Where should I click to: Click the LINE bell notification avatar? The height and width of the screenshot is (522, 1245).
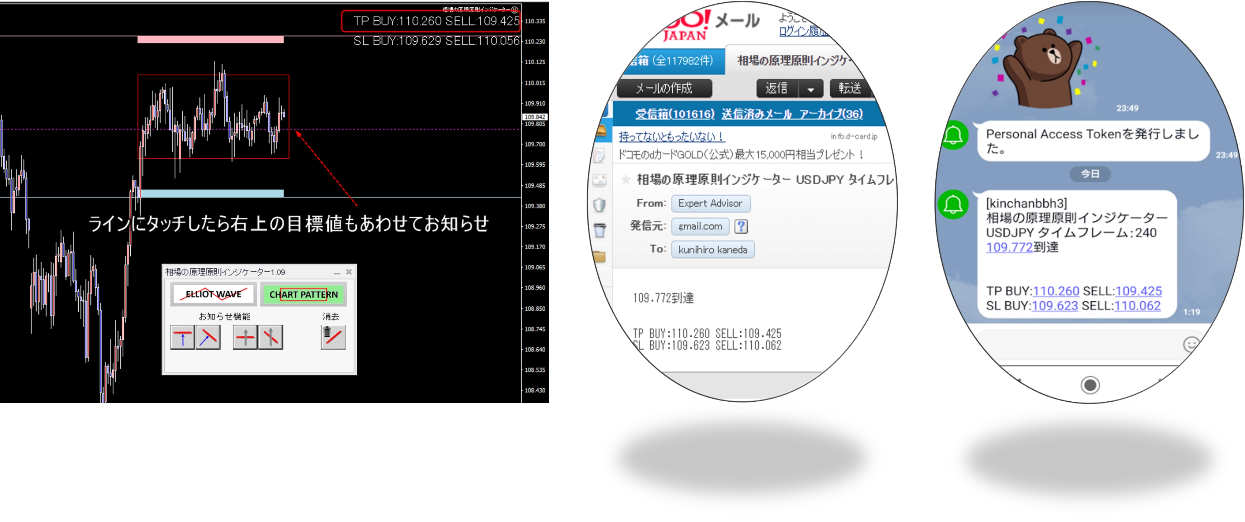point(953,204)
